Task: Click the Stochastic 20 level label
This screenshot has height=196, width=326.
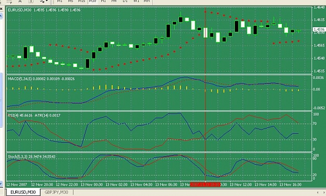Action: click(x=315, y=175)
